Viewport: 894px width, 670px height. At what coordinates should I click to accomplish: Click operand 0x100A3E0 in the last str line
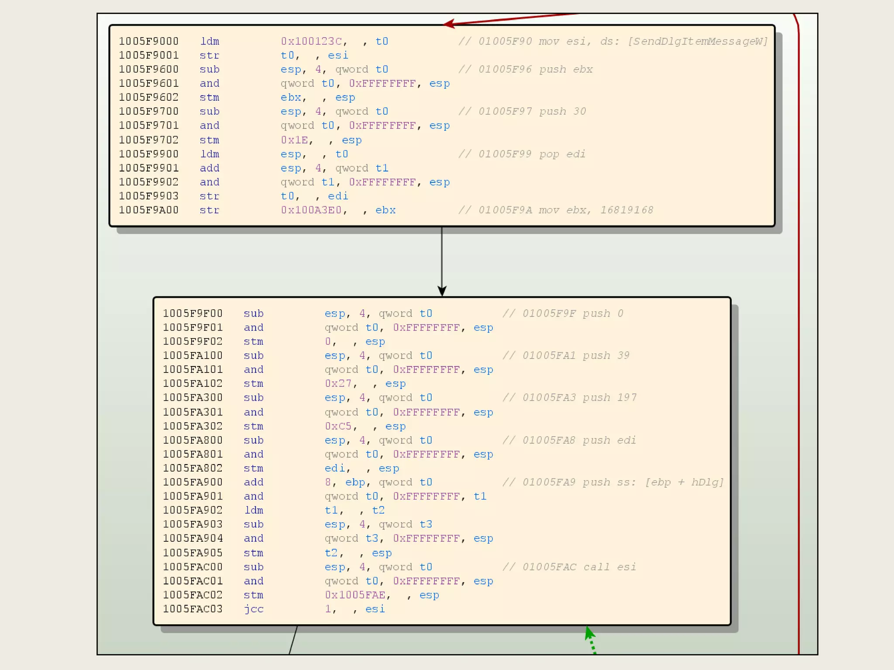pos(311,210)
